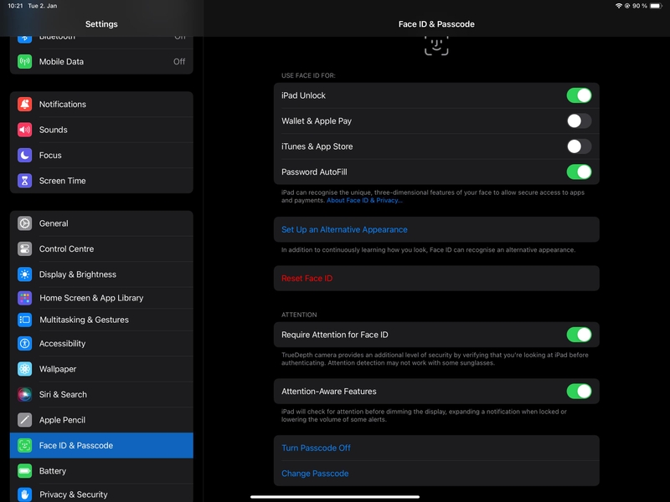
Task: Tap Turn Passcode Off
Action: 436,448
